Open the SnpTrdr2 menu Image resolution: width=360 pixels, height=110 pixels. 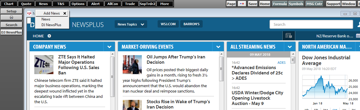(x=147, y=4)
